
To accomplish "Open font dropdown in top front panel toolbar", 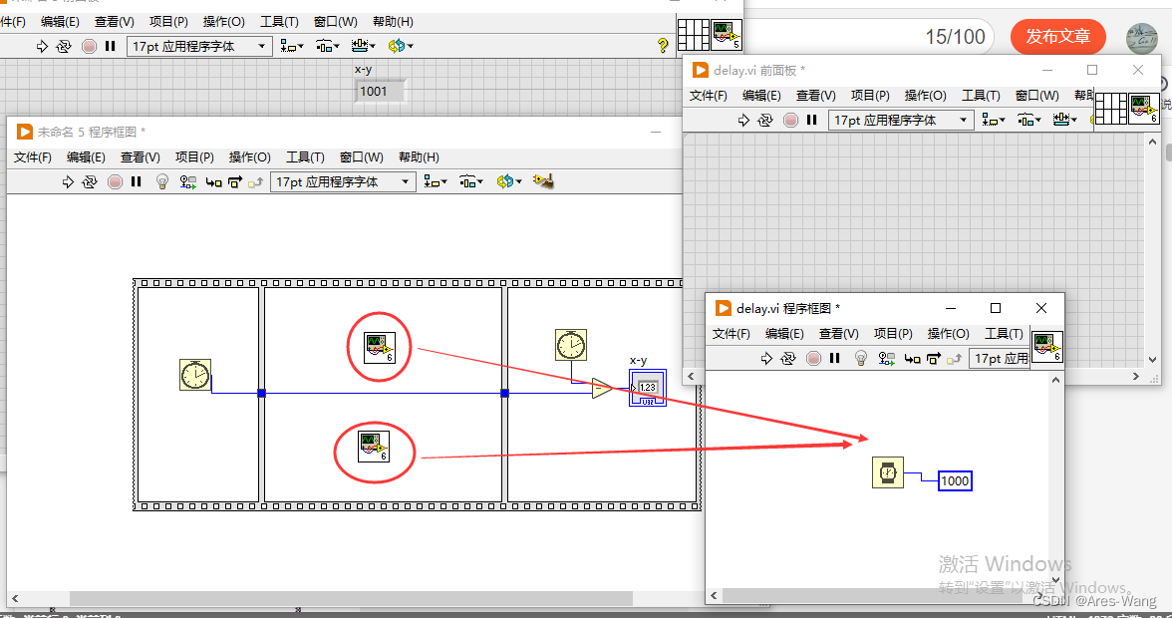I will [199, 46].
